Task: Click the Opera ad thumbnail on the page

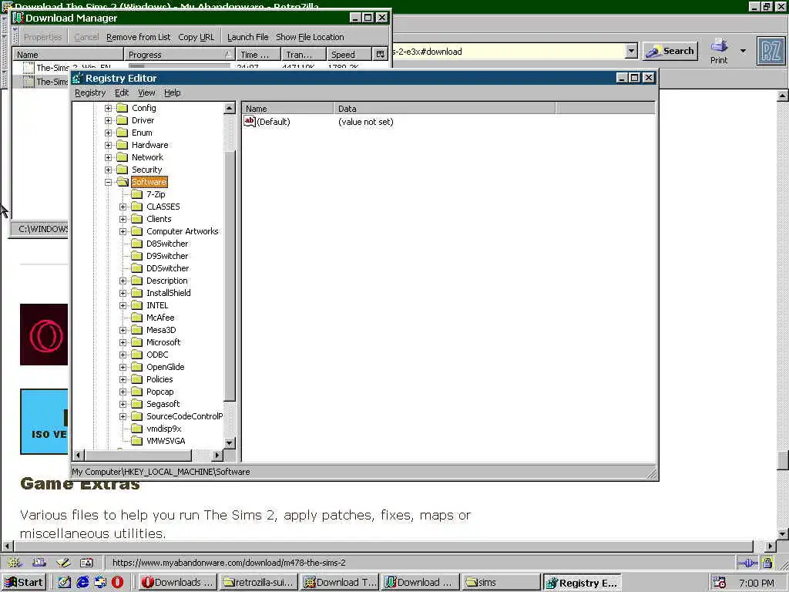Action: (x=44, y=335)
